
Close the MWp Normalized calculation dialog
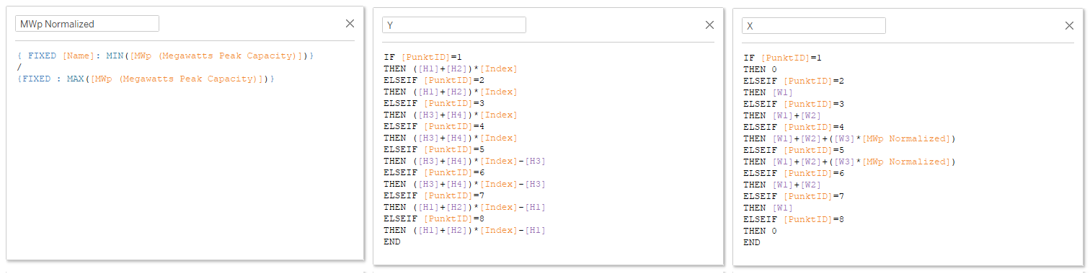click(350, 24)
